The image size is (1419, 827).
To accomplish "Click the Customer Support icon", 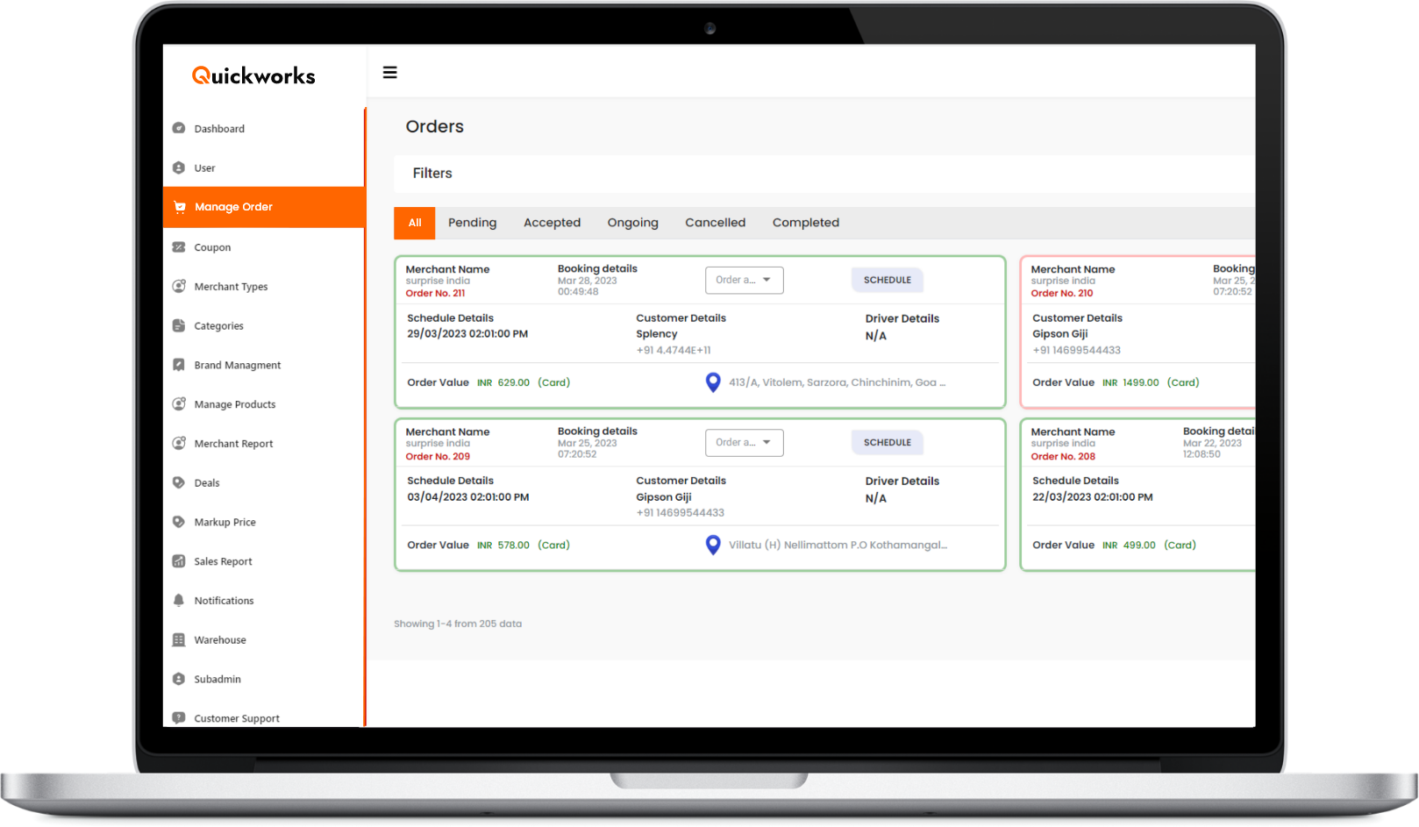I will pos(179,717).
